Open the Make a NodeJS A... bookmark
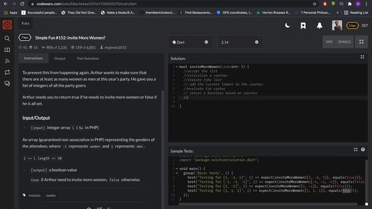This screenshot has height=209, width=372. click(118, 13)
